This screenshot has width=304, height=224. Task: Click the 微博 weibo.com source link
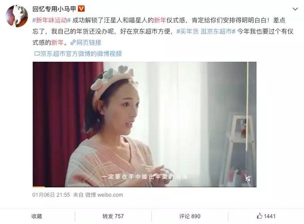coord(104,195)
